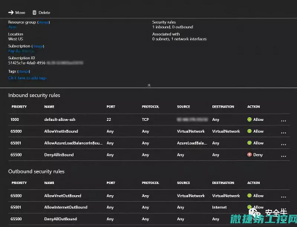Click West US location value
Image resolution: width=297 pixels, height=227 pixels.
click(x=16, y=39)
